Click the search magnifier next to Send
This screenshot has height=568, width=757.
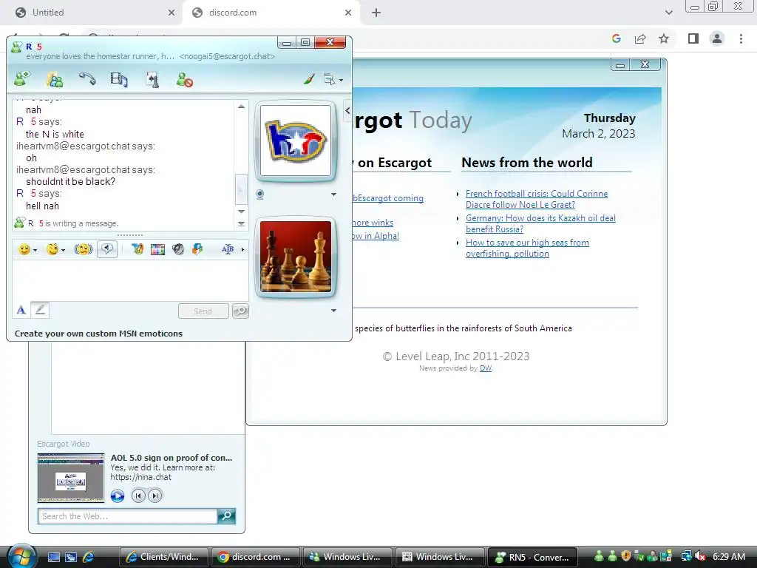(x=240, y=311)
